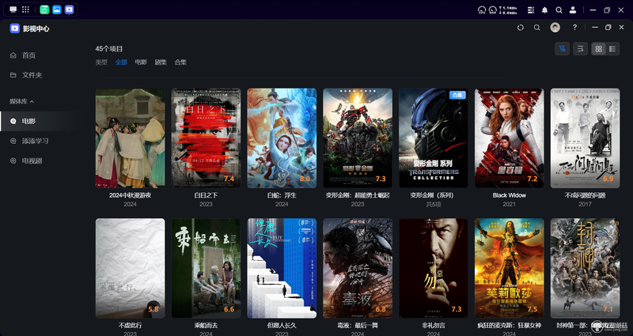Image resolution: width=633 pixels, height=336 pixels.
Task: Filter by 电影 type above the posters
Action: [141, 62]
